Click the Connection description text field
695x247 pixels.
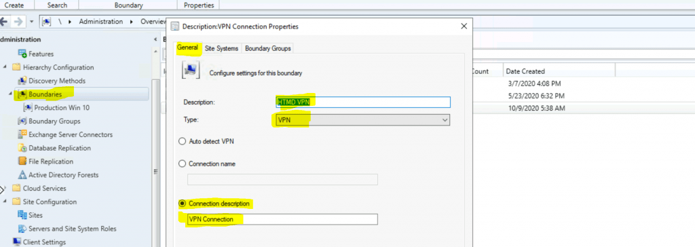click(x=282, y=219)
